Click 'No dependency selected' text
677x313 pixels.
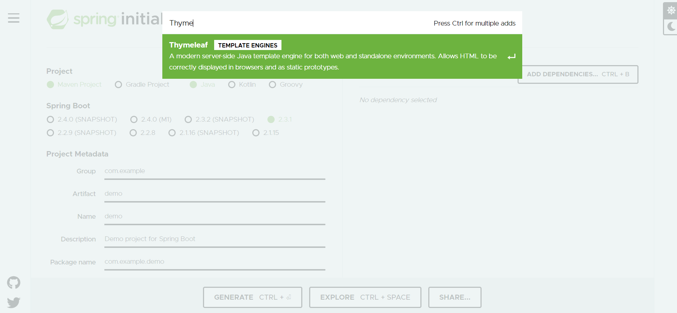(398, 100)
